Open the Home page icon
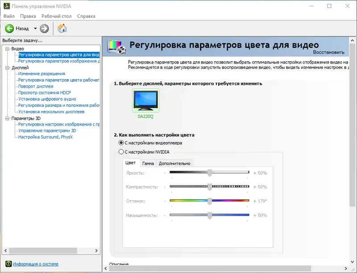Image resolution: width=357 pixels, height=273 pixels. [x=62, y=28]
